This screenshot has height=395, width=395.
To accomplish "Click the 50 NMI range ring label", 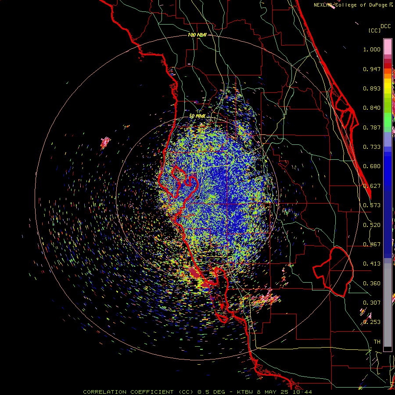I will [197, 116].
